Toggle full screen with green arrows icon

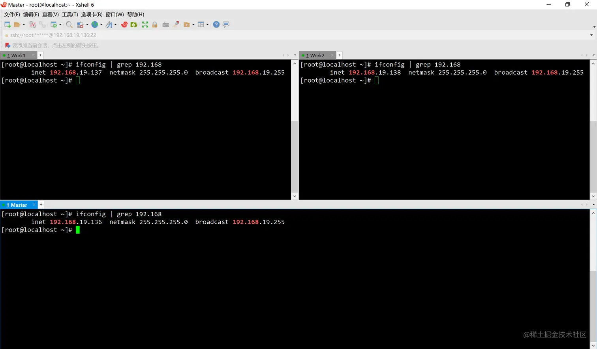coord(145,25)
